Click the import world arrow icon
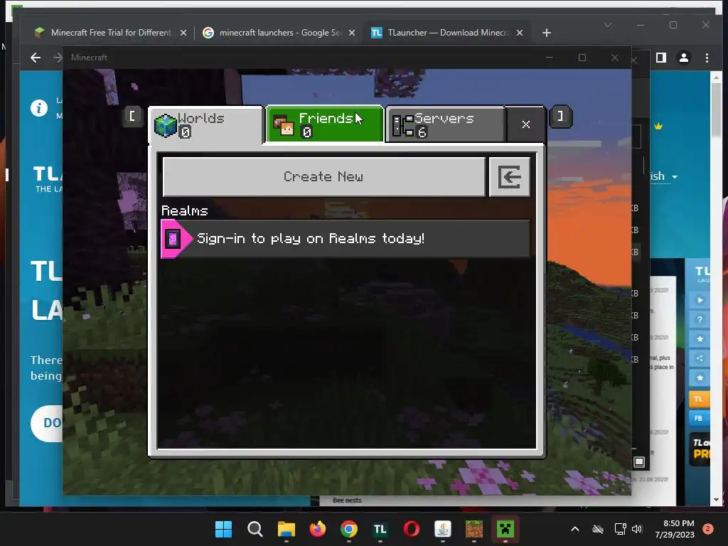The width and height of the screenshot is (728, 546). 509,177
